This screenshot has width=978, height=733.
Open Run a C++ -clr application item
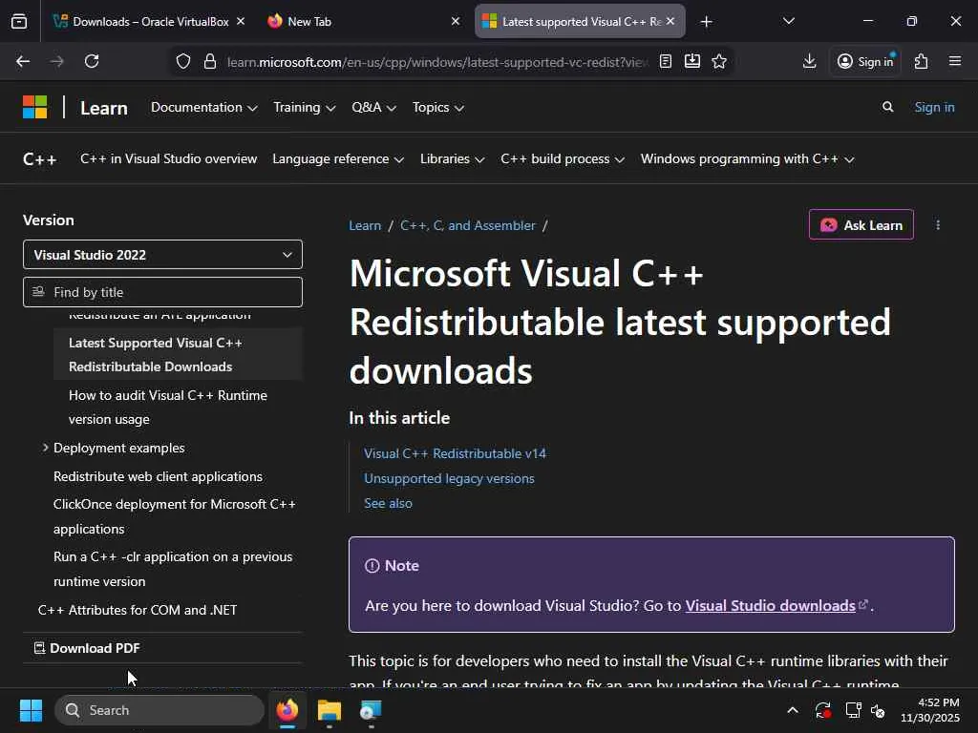[173, 569]
